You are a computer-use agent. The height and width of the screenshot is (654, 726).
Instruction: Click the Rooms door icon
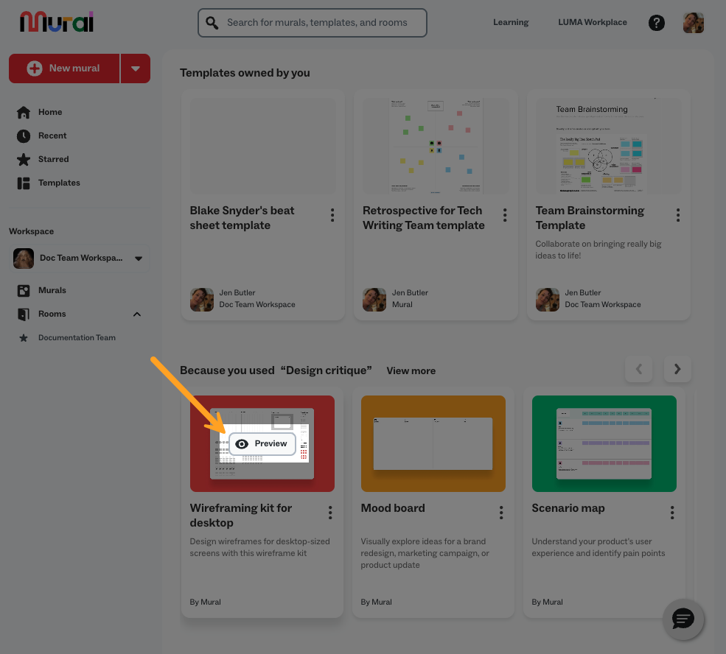24,314
